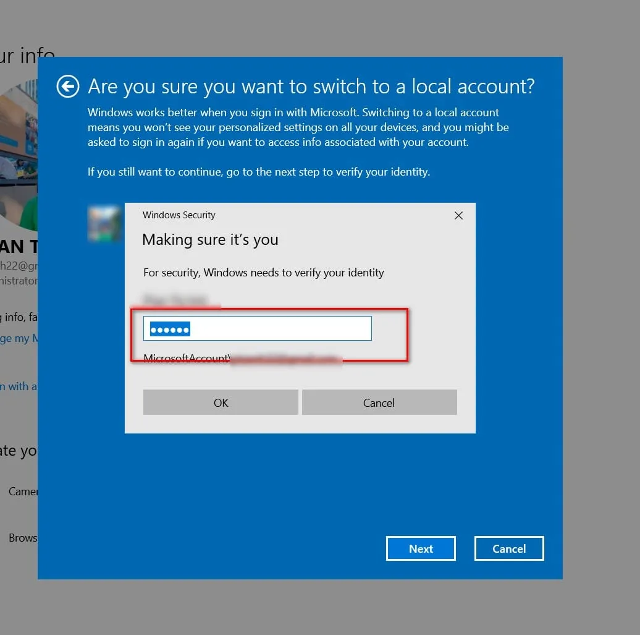Open the Manage my Microsoft account link
Viewport: 640px width, 635px height.
(x=19, y=338)
